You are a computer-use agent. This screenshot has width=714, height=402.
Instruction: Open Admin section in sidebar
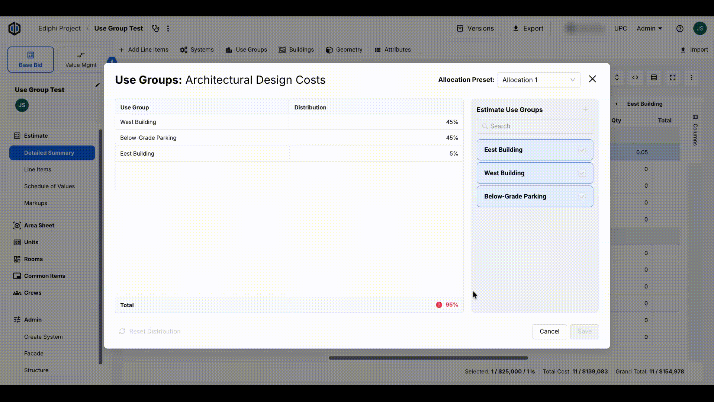pos(28,320)
